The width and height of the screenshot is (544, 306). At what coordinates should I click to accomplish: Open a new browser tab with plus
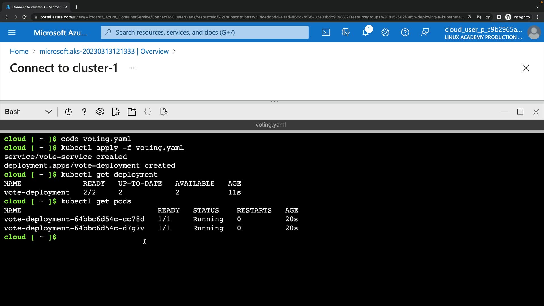click(x=76, y=7)
